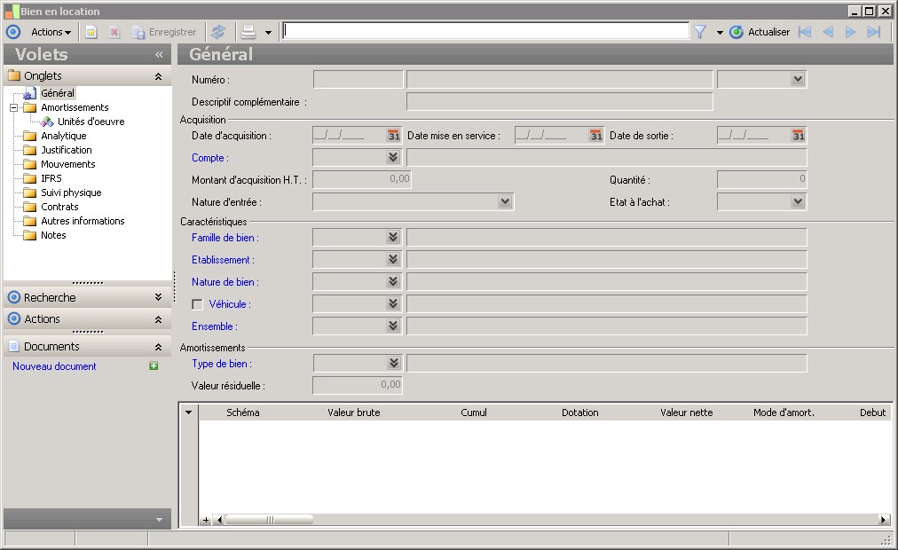Click the red delete toolbar icon

tap(114, 32)
